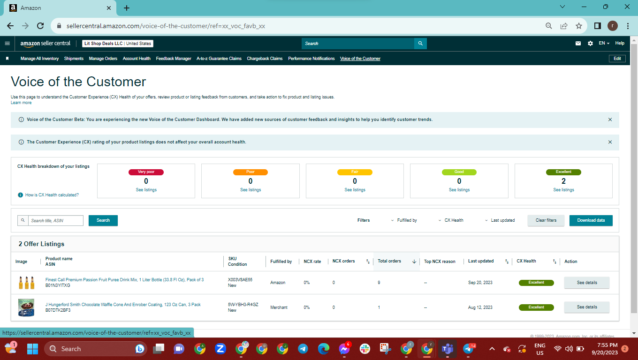
Task: Open Performance Notifications
Action: coord(311,59)
